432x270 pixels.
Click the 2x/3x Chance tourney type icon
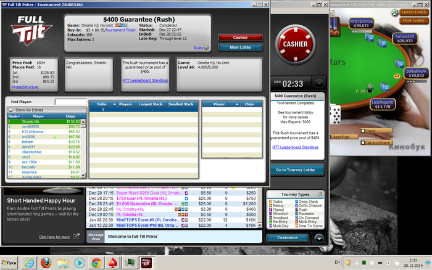click(x=296, y=206)
